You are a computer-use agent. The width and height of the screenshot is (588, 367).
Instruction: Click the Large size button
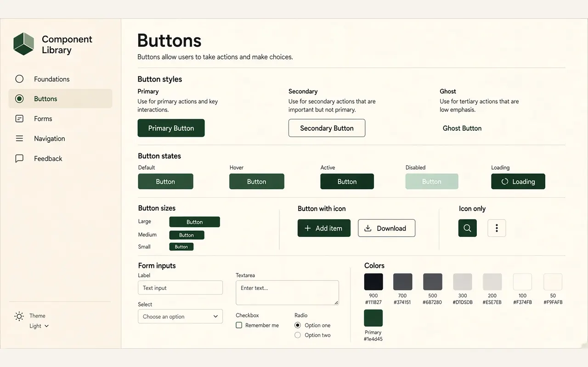[194, 222]
